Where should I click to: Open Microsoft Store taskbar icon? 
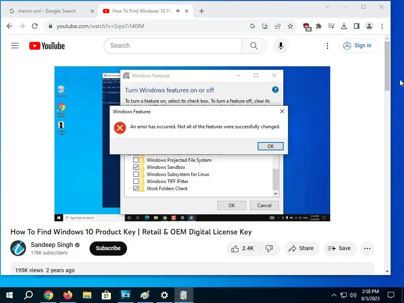pyautogui.click(x=106, y=295)
